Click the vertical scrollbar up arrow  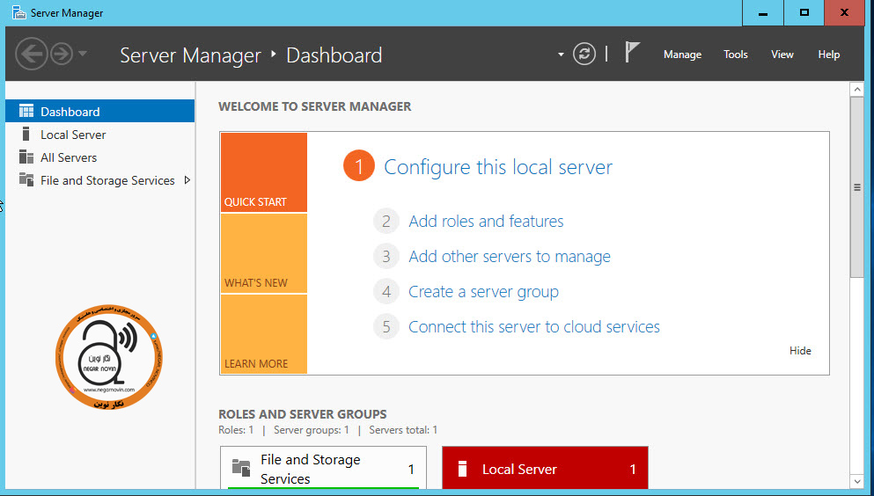(856, 89)
